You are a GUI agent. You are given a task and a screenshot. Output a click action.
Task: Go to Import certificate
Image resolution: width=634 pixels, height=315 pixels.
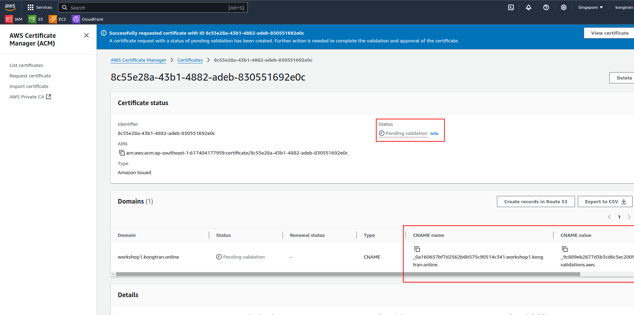(x=29, y=86)
